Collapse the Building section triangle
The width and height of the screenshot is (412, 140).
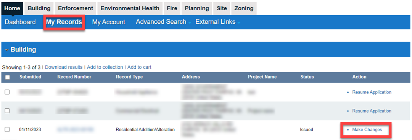(6, 50)
